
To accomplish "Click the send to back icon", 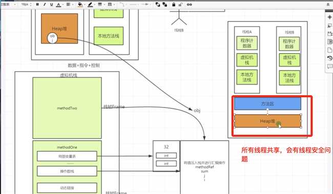I will pyautogui.click(x=165, y=5).
